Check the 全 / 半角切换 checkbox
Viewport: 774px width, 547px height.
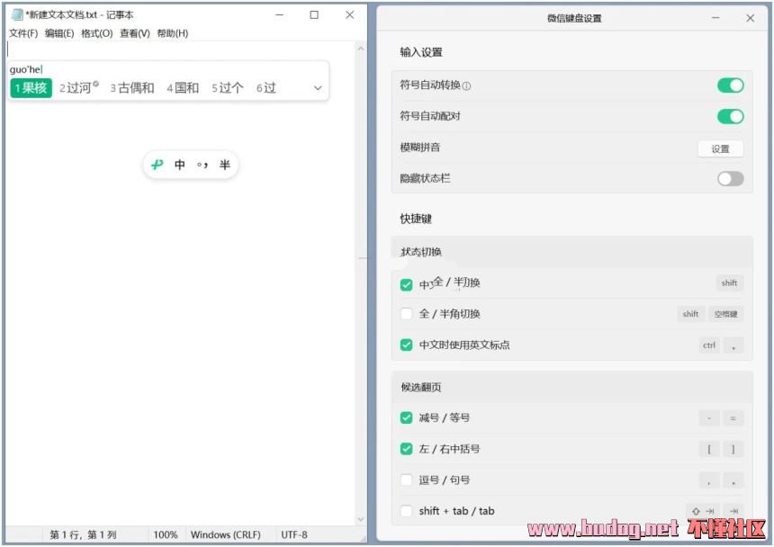tap(407, 314)
